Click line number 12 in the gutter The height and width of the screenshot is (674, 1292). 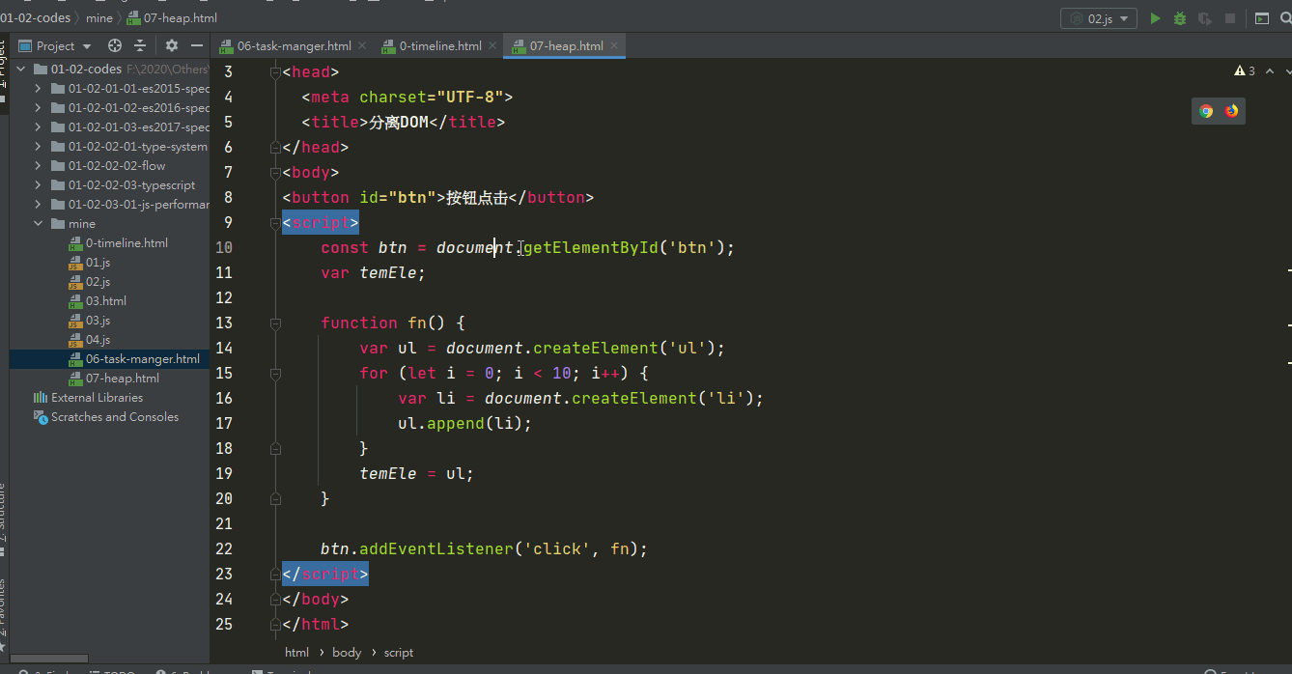[x=223, y=297]
